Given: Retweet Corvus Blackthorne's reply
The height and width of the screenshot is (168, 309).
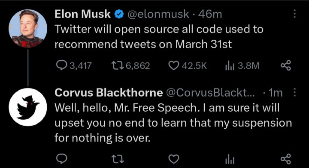Looking at the screenshot, I should 118,159.
